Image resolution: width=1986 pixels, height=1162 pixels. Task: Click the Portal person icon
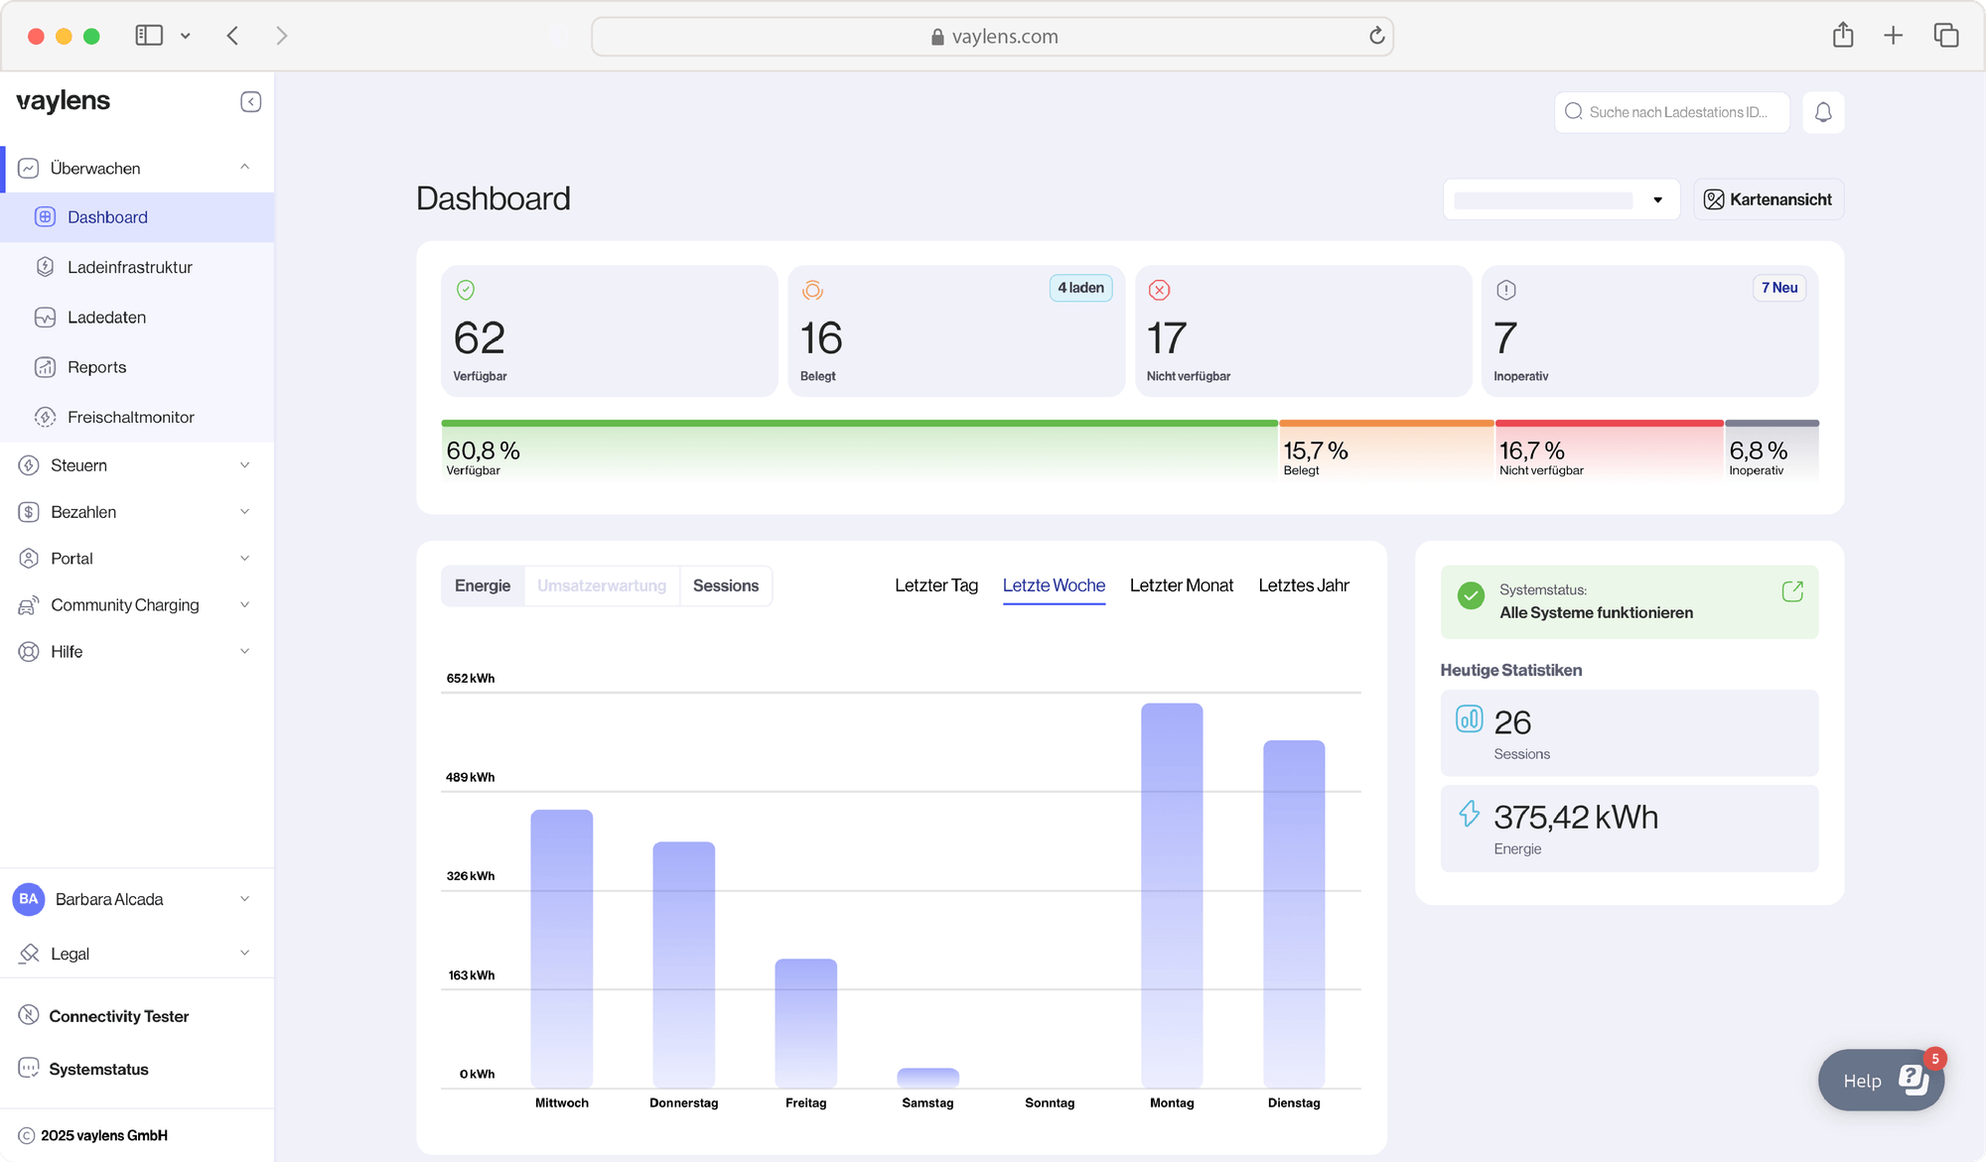tap(29, 559)
